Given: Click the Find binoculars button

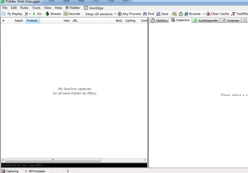Looking at the screenshot, I should 148,14.
